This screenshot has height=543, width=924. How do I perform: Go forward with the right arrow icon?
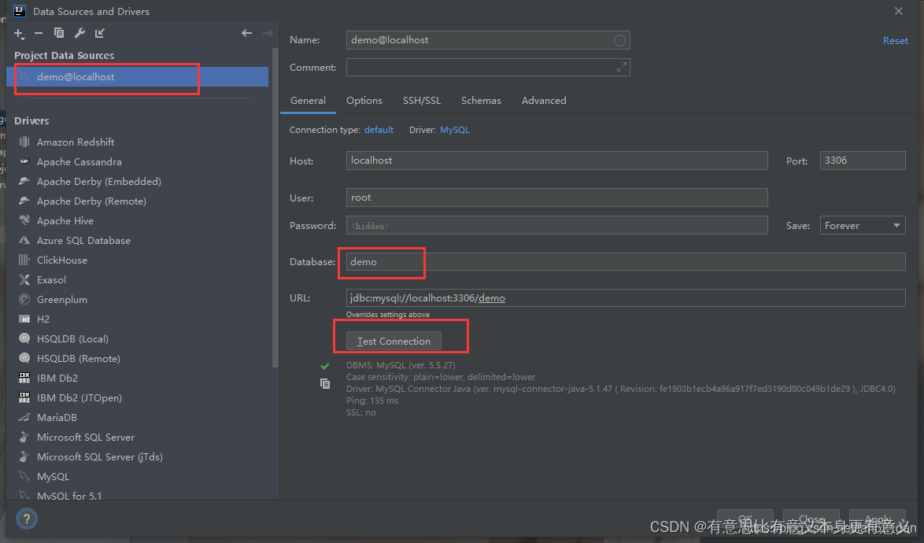coord(268,33)
